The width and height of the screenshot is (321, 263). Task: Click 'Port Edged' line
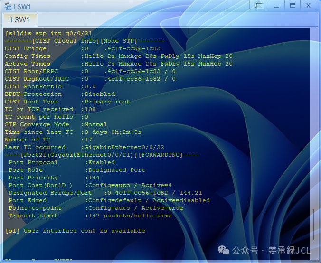(x=109, y=200)
